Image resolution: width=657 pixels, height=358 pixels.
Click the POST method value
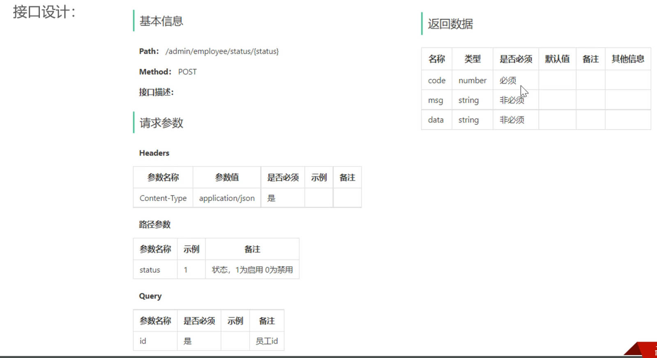tap(187, 72)
